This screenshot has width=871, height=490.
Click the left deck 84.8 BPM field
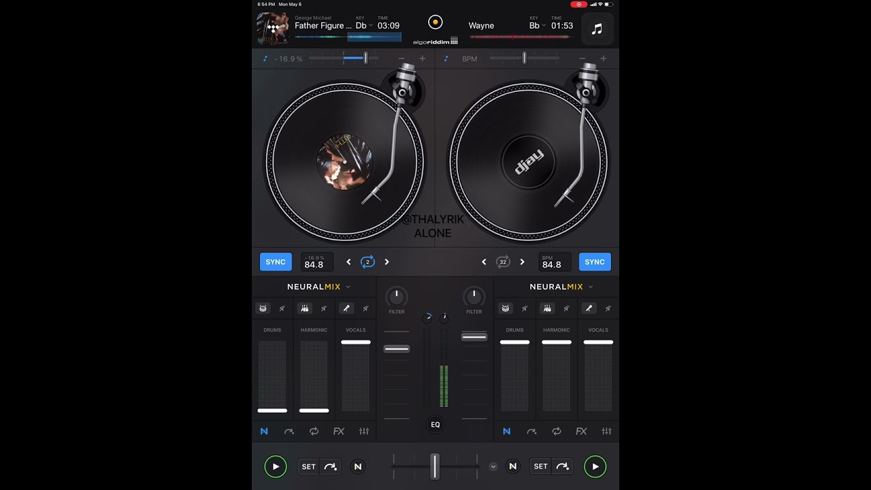[x=317, y=262]
